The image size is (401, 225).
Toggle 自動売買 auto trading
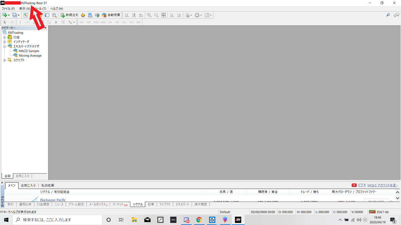(x=111, y=15)
